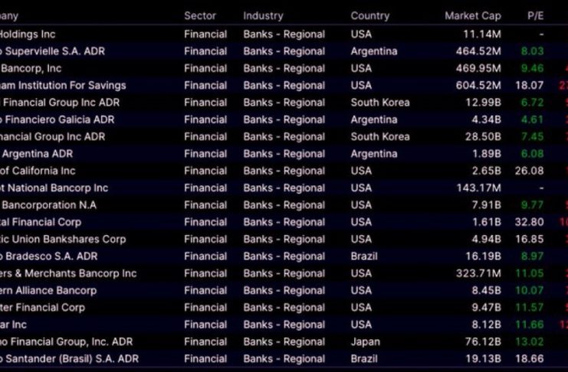Click the Santander (Brasil) S.A. ADR name
The image size is (568, 372).
(69, 358)
